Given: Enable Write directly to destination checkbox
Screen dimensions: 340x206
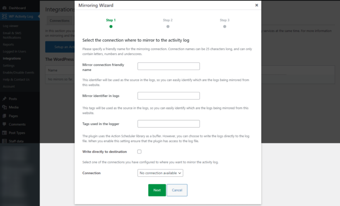Looking at the screenshot, I should click(x=139, y=152).
